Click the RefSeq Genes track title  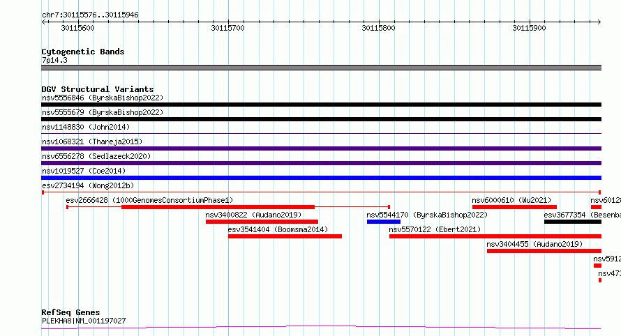(x=70, y=312)
